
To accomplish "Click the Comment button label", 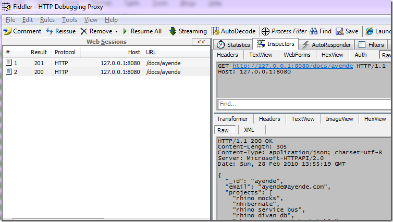I will [27, 31].
